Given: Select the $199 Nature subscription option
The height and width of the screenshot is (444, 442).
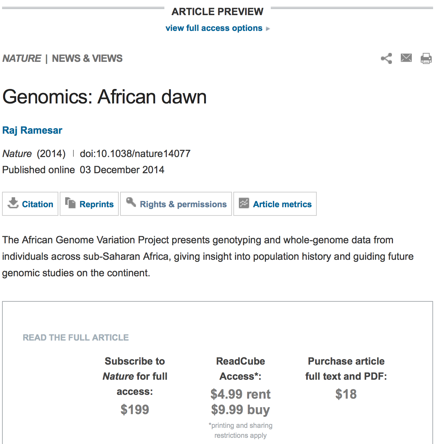Looking at the screenshot, I should tap(135, 410).
